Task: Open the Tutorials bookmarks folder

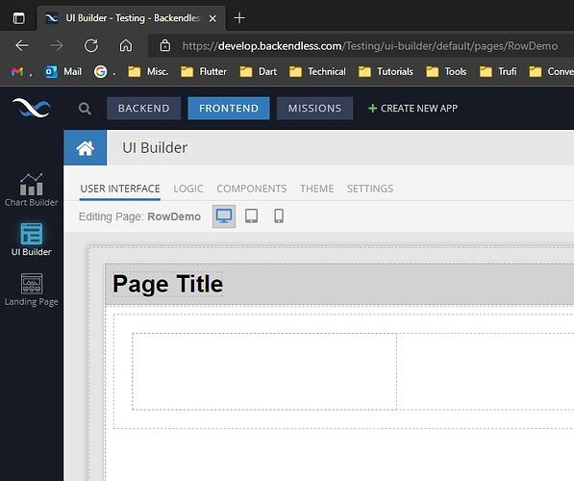Action: (386, 71)
